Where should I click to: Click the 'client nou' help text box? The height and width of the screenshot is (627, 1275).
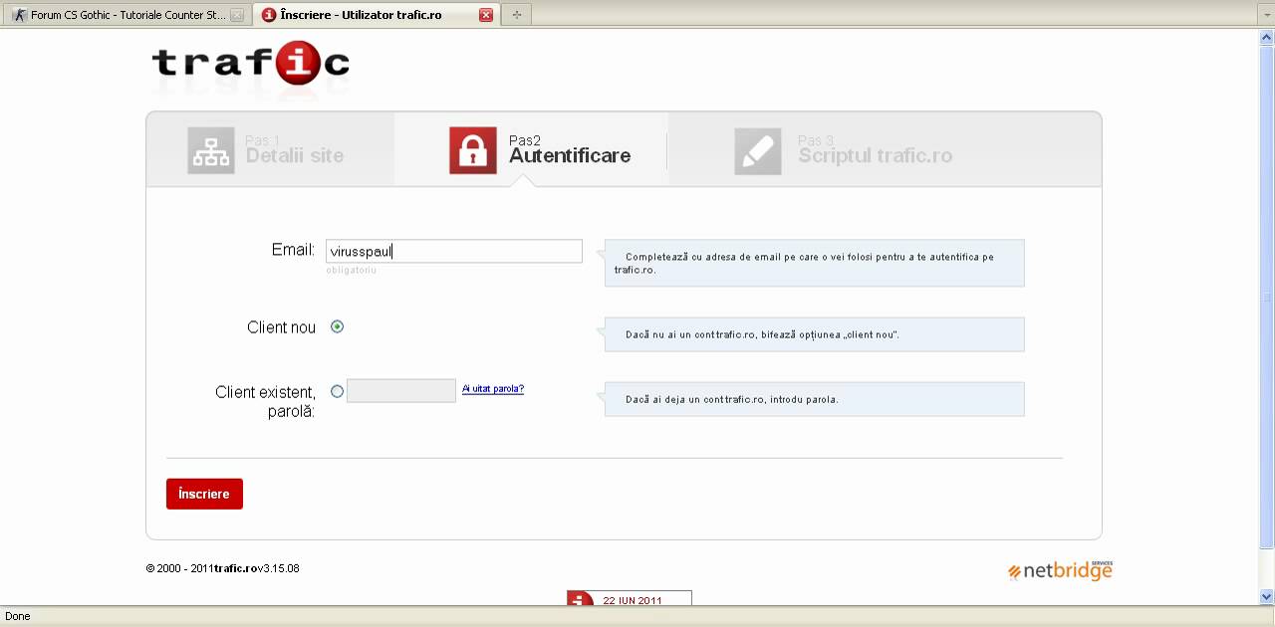[x=814, y=334]
